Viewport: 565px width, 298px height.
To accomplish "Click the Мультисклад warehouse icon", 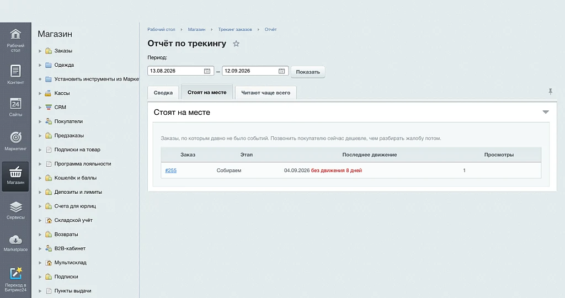I will coord(49,262).
